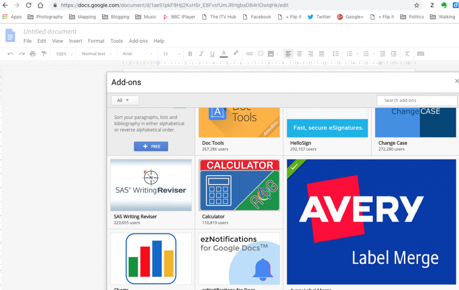Expand the Normal text style dropdown
Screen dimensions: 459x290
96,54
